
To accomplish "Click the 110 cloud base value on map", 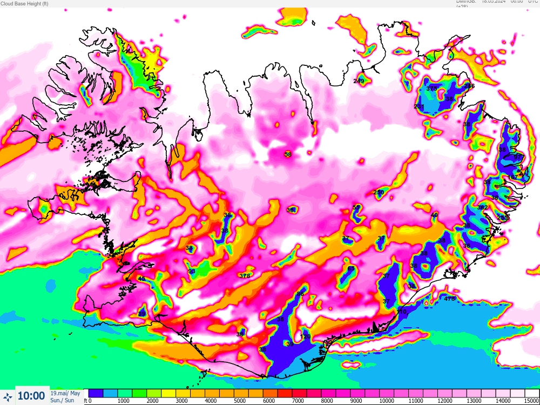I will click(x=402, y=312).
